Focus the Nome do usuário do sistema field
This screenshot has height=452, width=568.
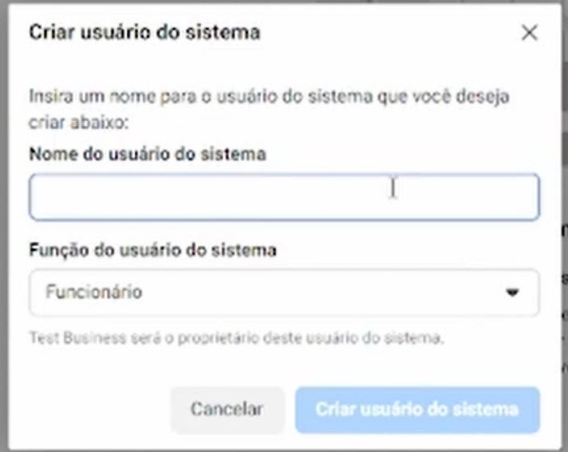pyautogui.click(x=284, y=197)
